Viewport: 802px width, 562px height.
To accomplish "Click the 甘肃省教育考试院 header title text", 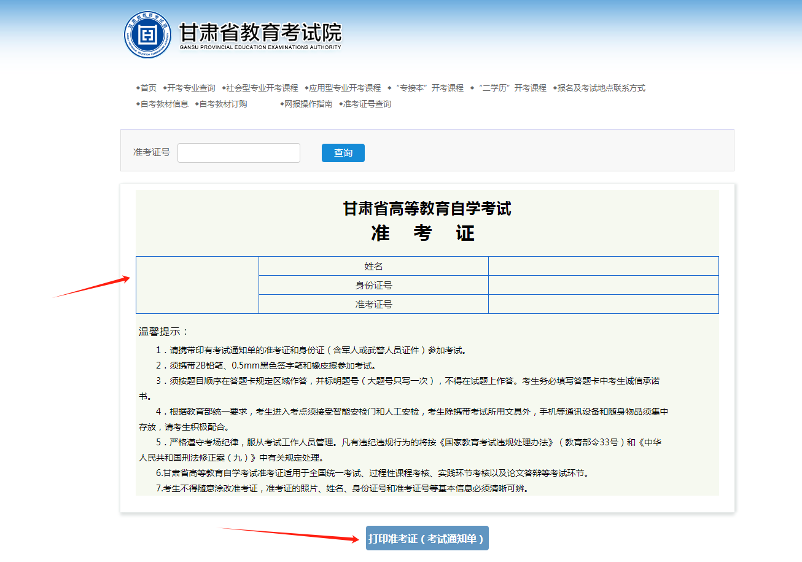I will point(260,32).
